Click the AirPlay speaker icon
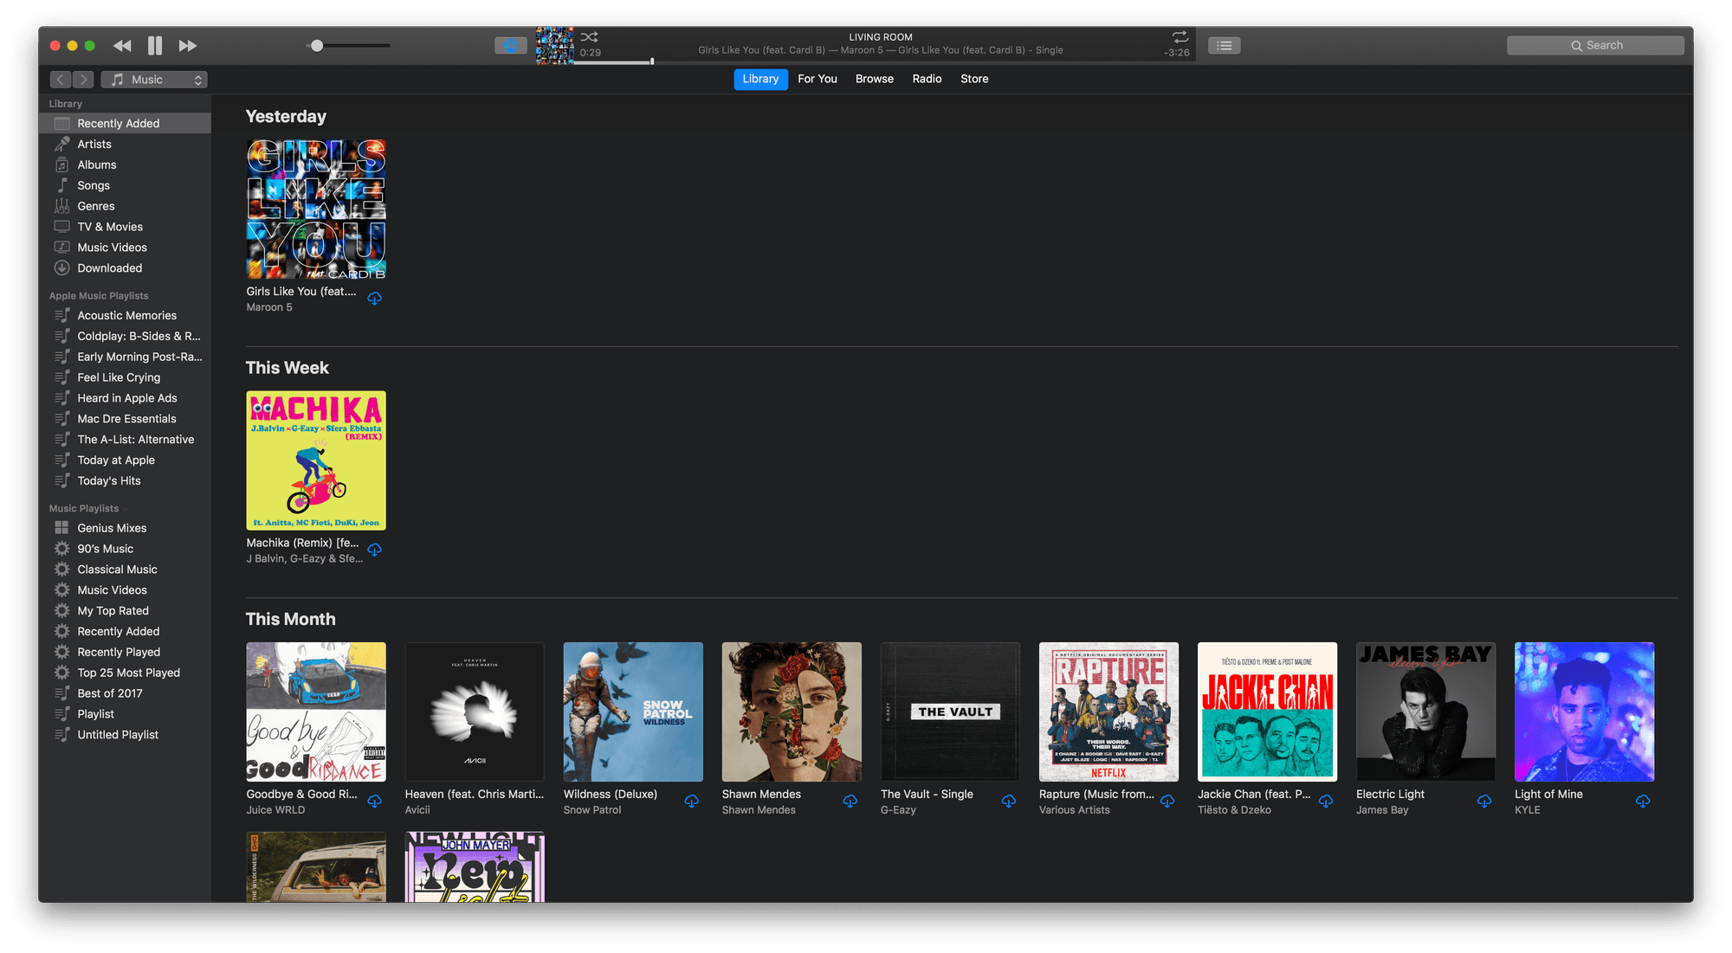Image resolution: width=1732 pixels, height=953 pixels. tap(511, 45)
